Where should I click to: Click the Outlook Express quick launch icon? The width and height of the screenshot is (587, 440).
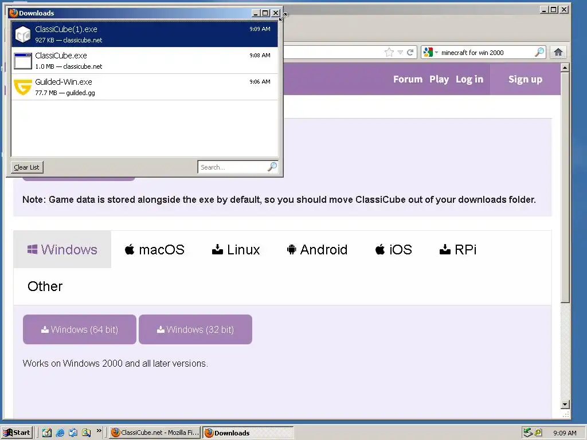pos(73,433)
